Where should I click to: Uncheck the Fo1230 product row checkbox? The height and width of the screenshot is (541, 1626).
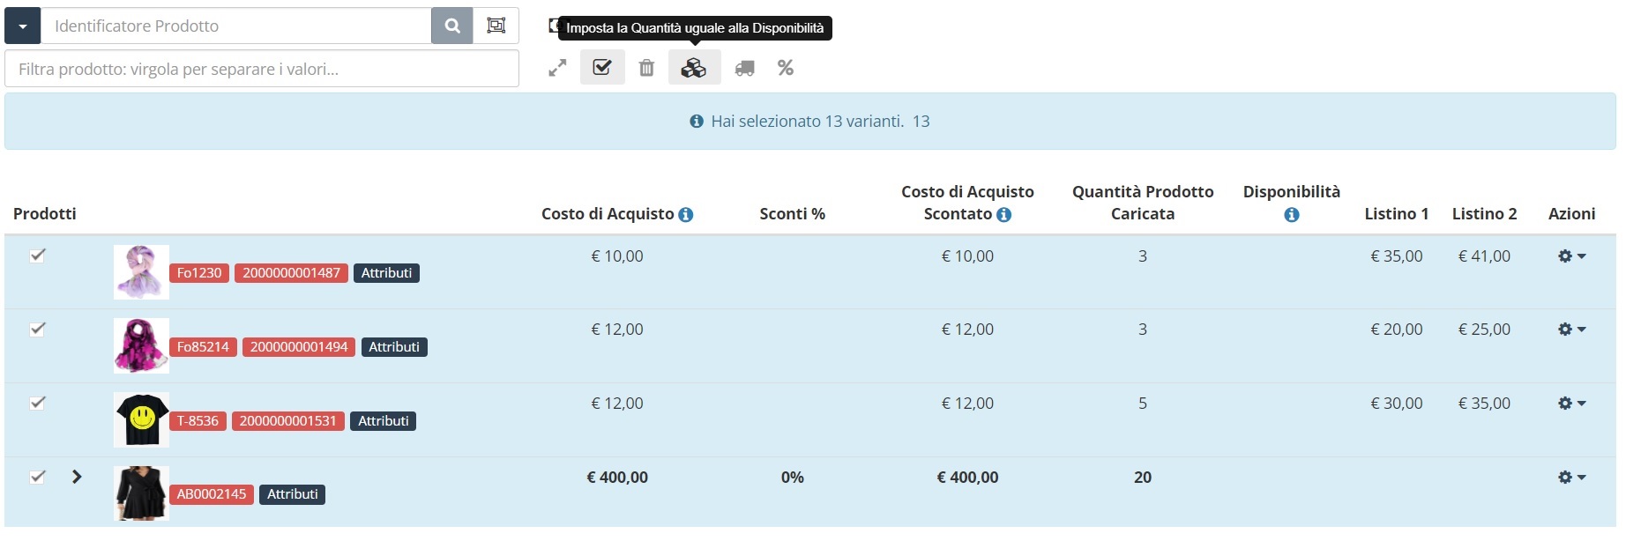37,256
